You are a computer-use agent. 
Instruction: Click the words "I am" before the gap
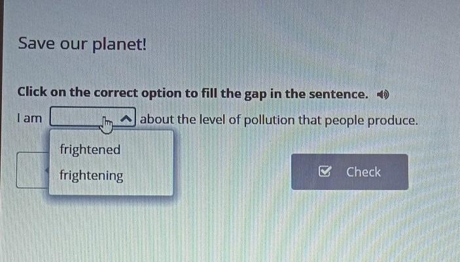[x=29, y=118]
